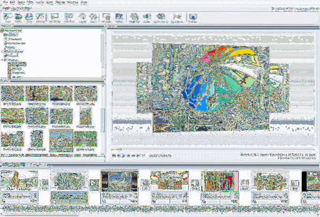Screen dimensions: 320x217
Task: Click the New project icon in toolbar
Action: [x=8, y=18]
